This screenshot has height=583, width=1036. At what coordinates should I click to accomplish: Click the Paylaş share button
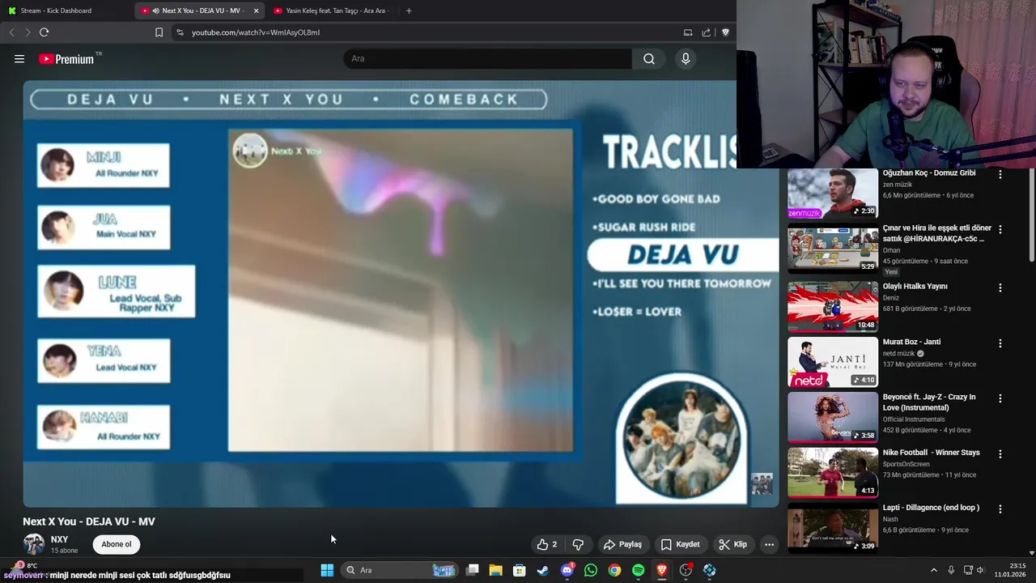[622, 544]
